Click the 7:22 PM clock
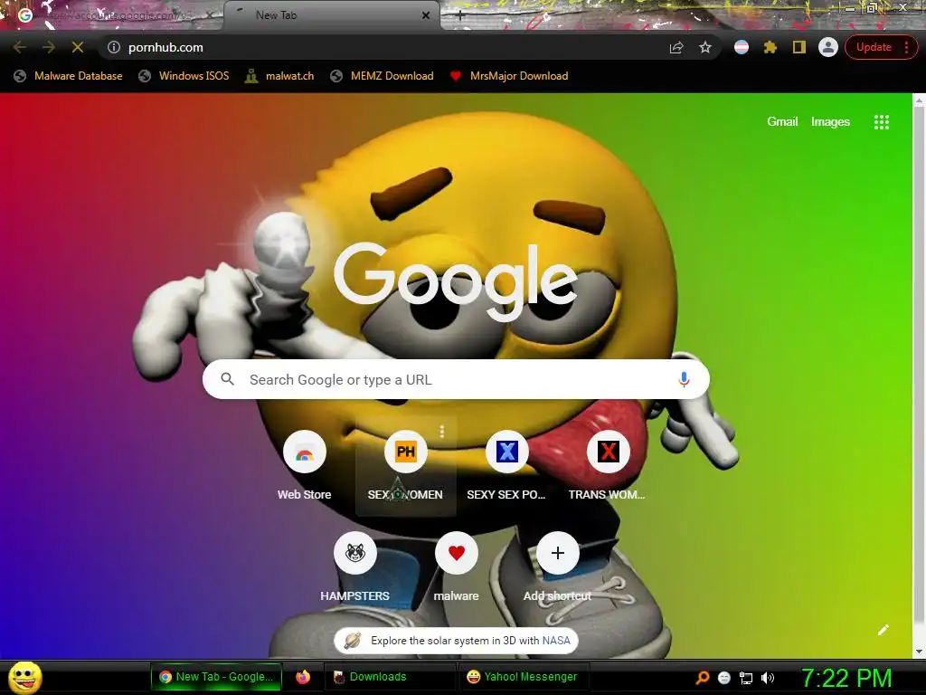The image size is (926, 695). [846, 678]
